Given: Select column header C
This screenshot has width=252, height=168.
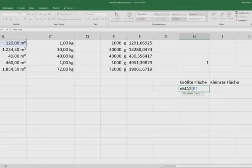Looking at the screenshot, I should pyautogui.click(x=50, y=37).
